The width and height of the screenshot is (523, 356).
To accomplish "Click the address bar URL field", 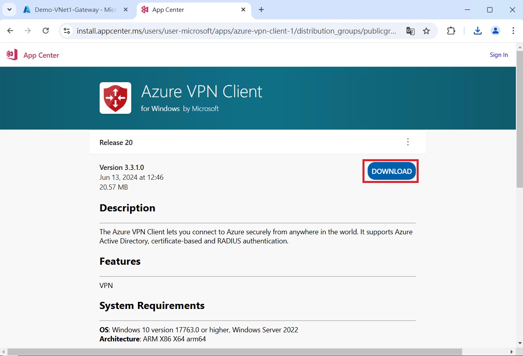I will point(236,31).
